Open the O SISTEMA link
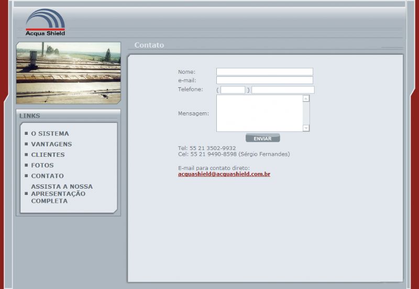Viewport: 419px width, 289px height. 50,133
